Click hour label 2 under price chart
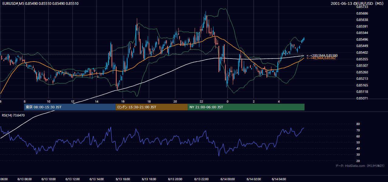The image size is (388, 182). click(x=253, y=101)
